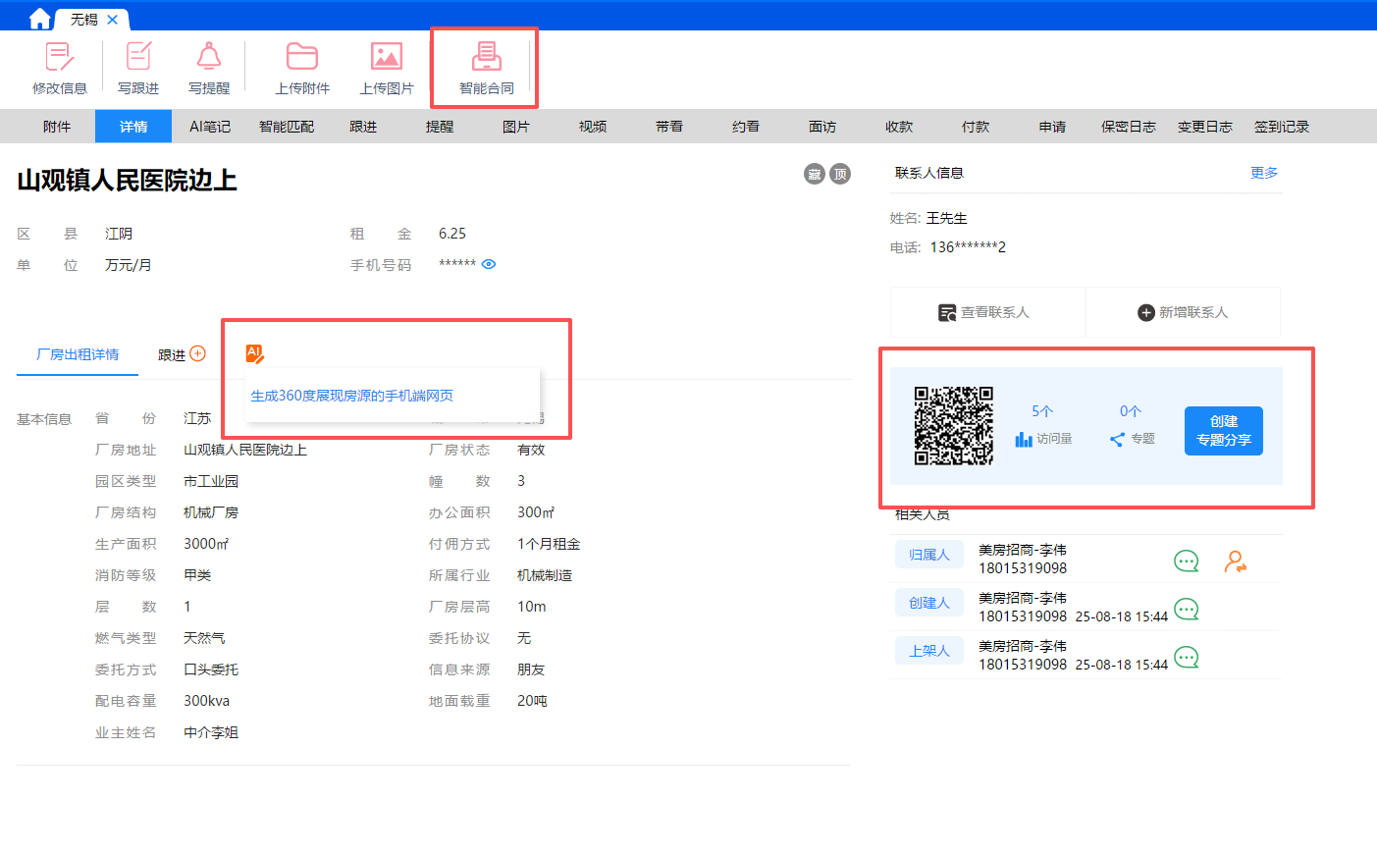Click 生成360度展现房源的手机端网页 link

pyautogui.click(x=351, y=396)
